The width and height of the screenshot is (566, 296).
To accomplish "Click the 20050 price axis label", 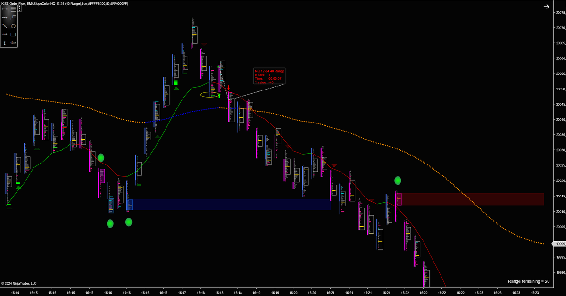I will (560, 89).
